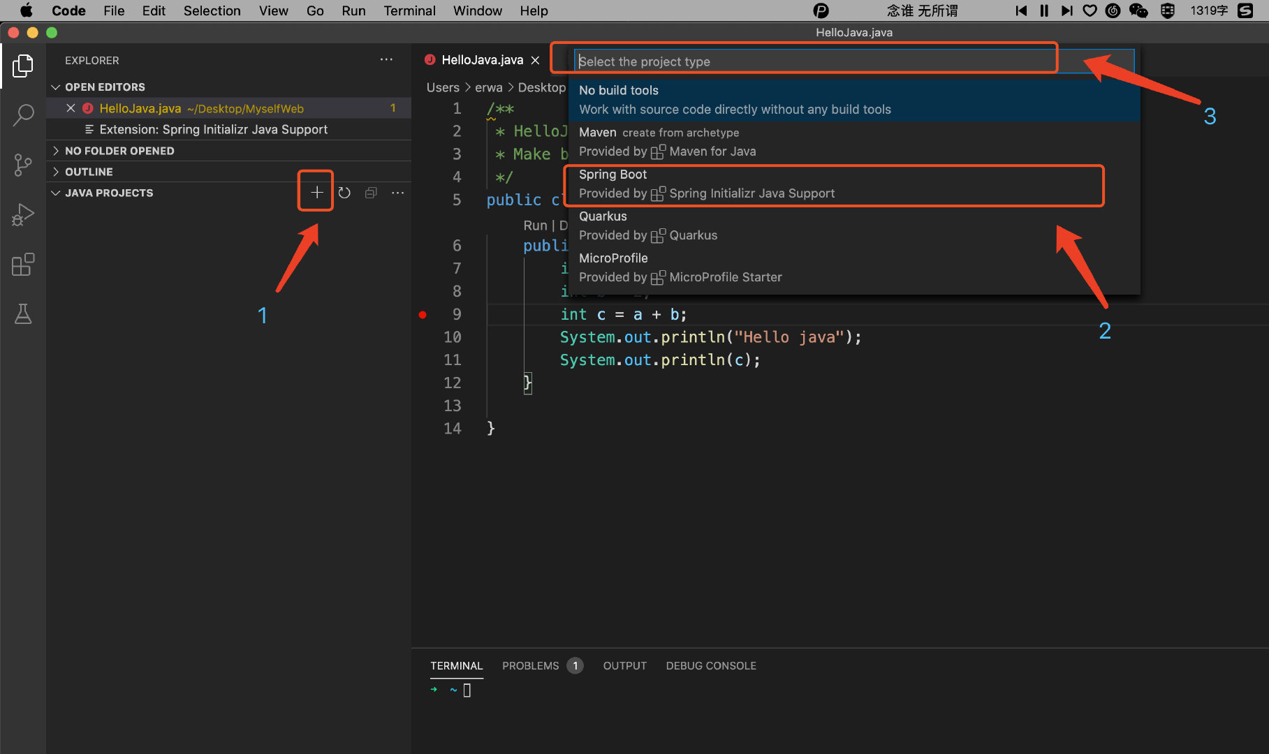This screenshot has height=754, width=1269.
Task: Switch to the Output panel tab
Action: [624, 665]
